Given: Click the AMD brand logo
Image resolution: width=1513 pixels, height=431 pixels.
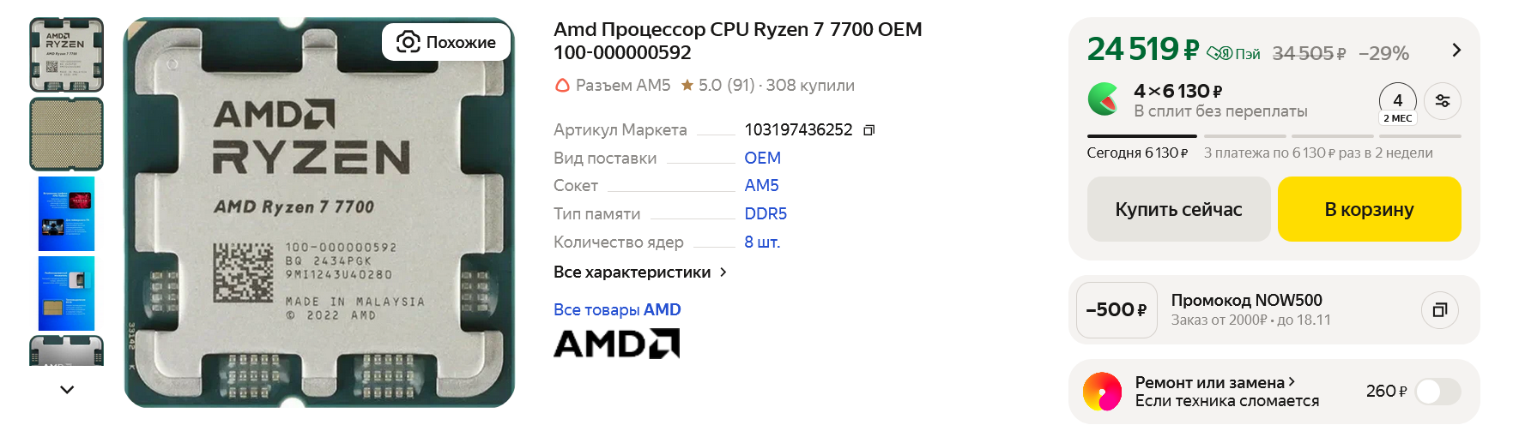Looking at the screenshot, I should (x=616, y=344).
